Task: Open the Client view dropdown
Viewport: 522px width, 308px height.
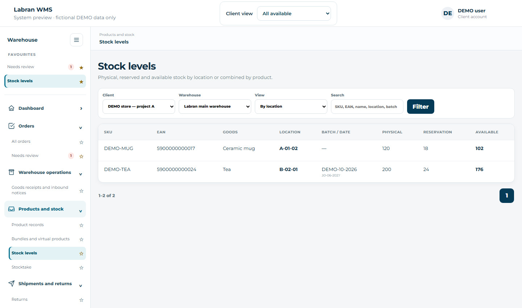Action: [294, 13]
